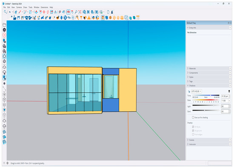Expand the Scenes panel
The image size is (234, 168).
click(188, 140)
